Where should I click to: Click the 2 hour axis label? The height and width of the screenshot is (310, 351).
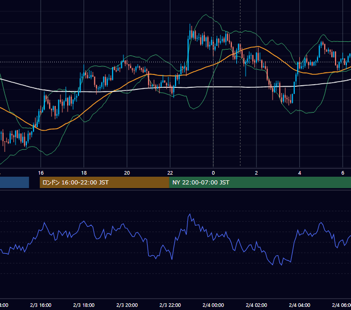tap(257, 173)
